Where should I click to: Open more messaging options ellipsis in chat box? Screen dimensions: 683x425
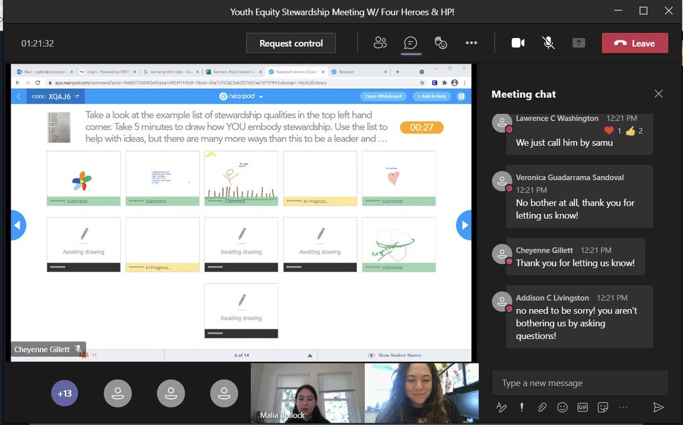tap(623, 407)
